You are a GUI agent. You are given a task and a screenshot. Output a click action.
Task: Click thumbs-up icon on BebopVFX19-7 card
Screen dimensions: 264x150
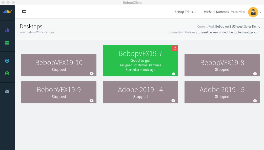click(173, 73)
